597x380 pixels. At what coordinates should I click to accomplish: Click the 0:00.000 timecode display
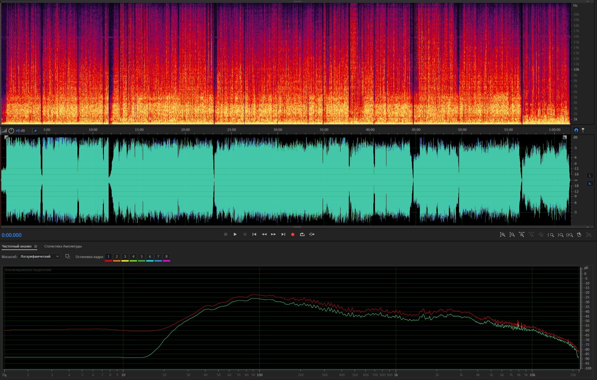(11, 235)
